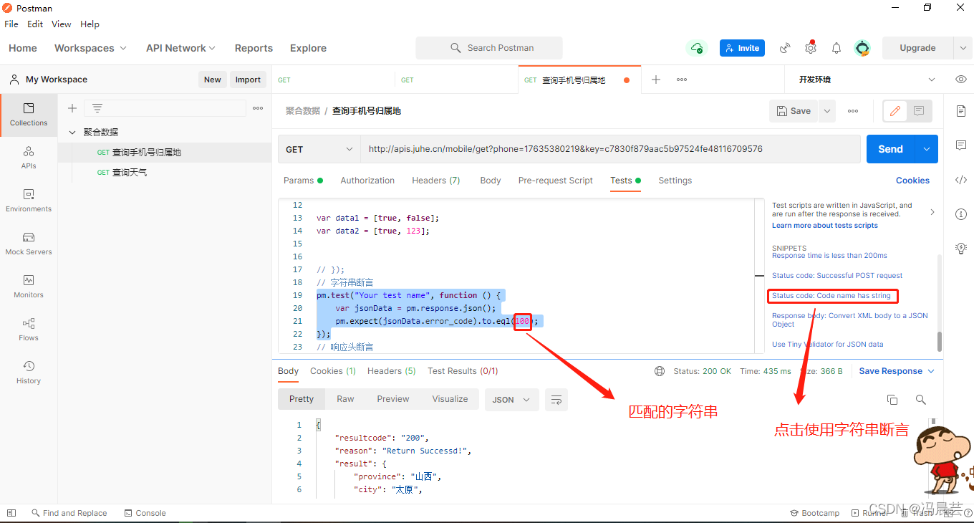Search within the response body
Image resolution: width=974 pixels, height=523 pixels.
click(x=921, y=400)
